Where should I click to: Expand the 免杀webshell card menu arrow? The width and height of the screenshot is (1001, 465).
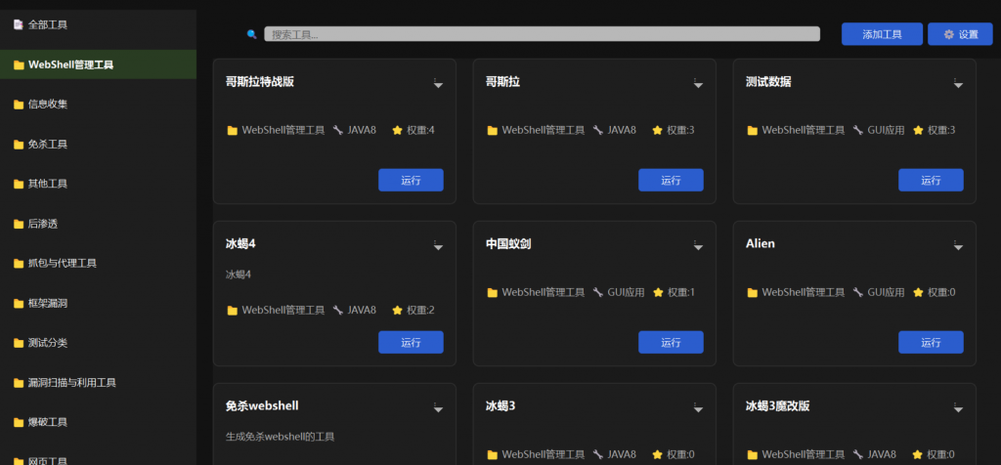pyautogui.click(x=438, y=407)
